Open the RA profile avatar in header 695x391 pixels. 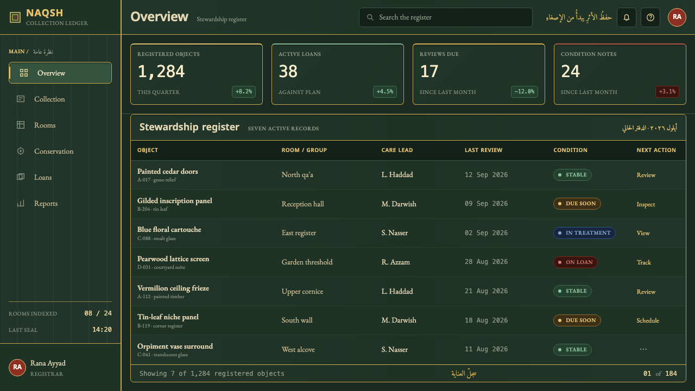(677, 17)
